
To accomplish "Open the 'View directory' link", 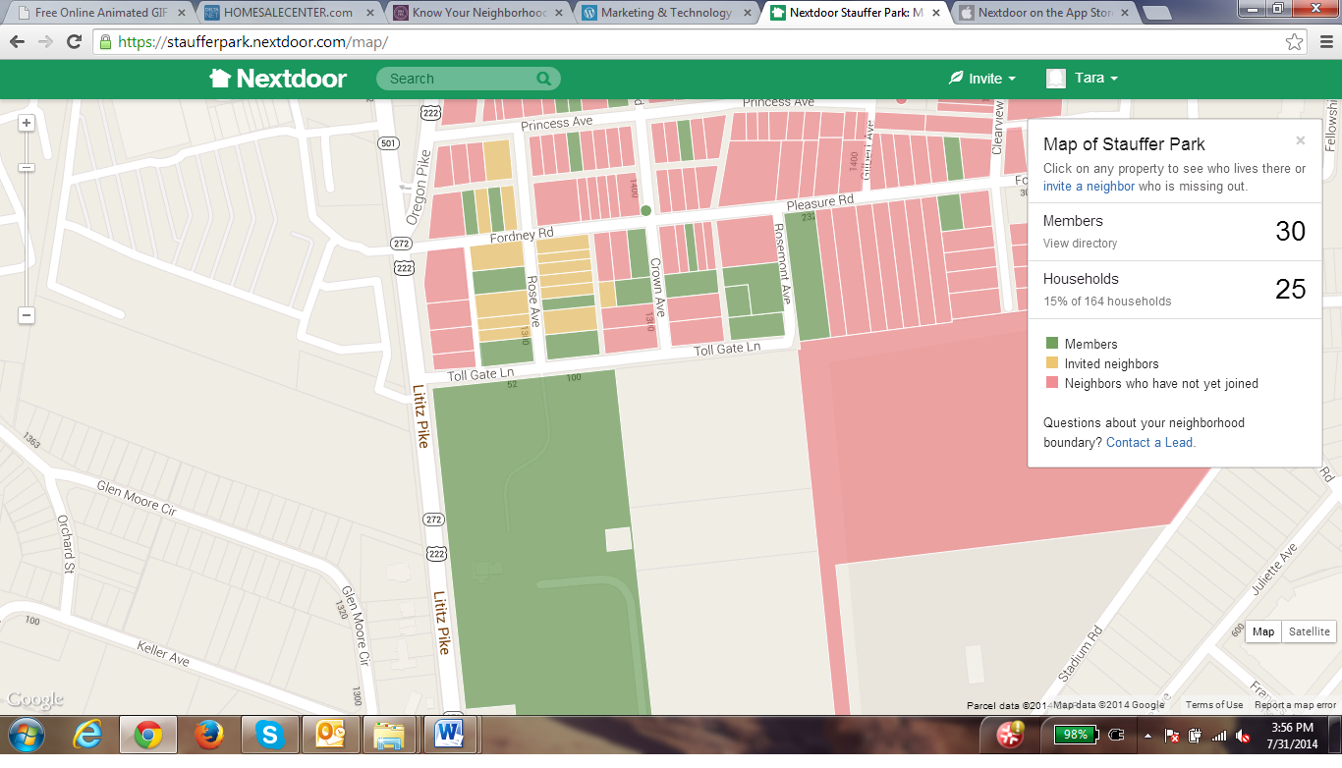I will coord(1080,244).
